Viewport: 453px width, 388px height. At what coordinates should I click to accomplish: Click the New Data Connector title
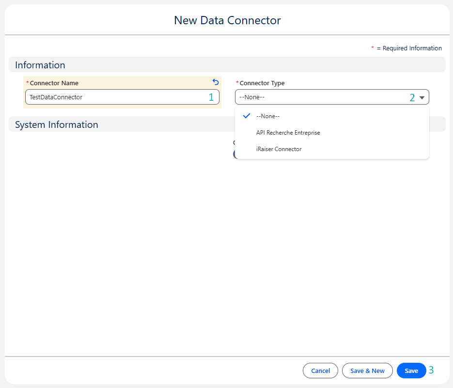click(x=227, y=20)
